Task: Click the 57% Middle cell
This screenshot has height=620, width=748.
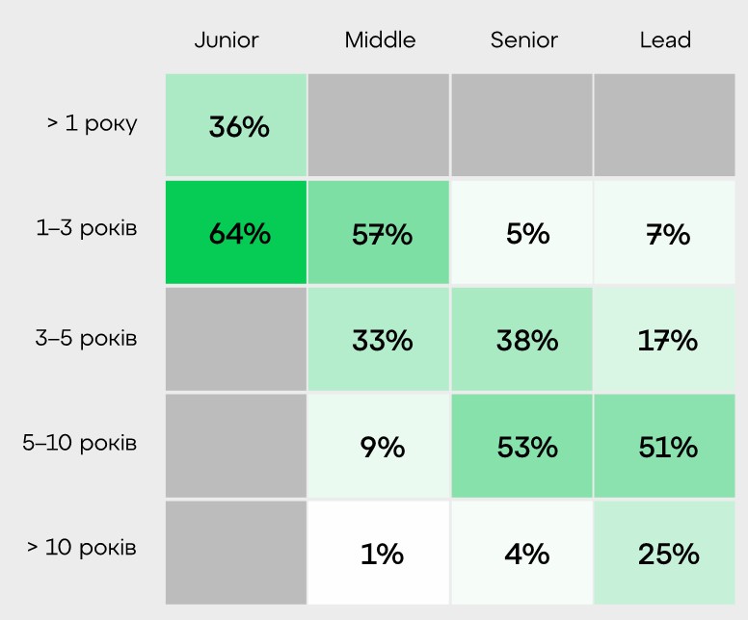Action: point(379,233)
